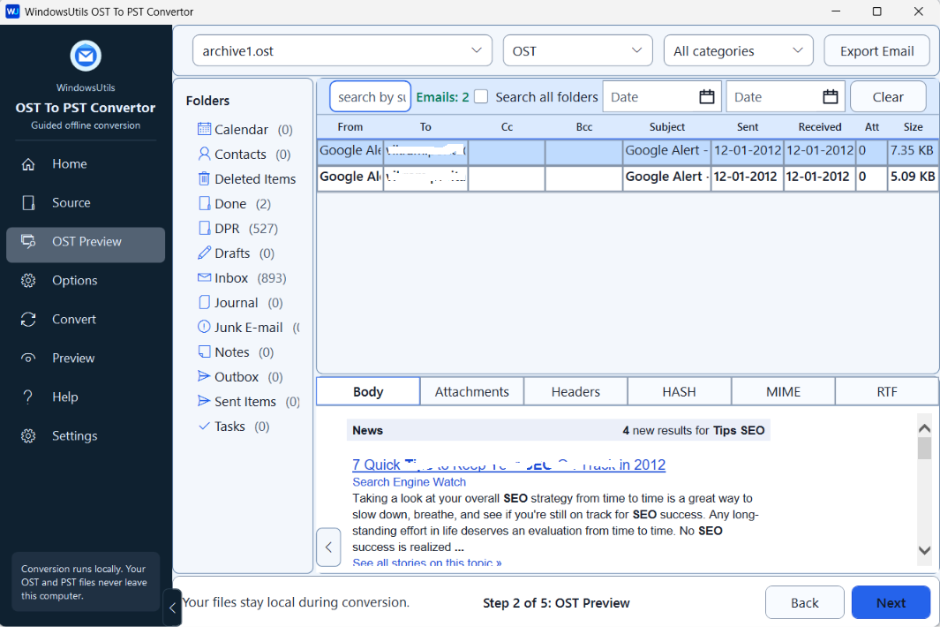Follow 'See all stories on this topic' link
This screenshot has height=627, width=940.
427,563
